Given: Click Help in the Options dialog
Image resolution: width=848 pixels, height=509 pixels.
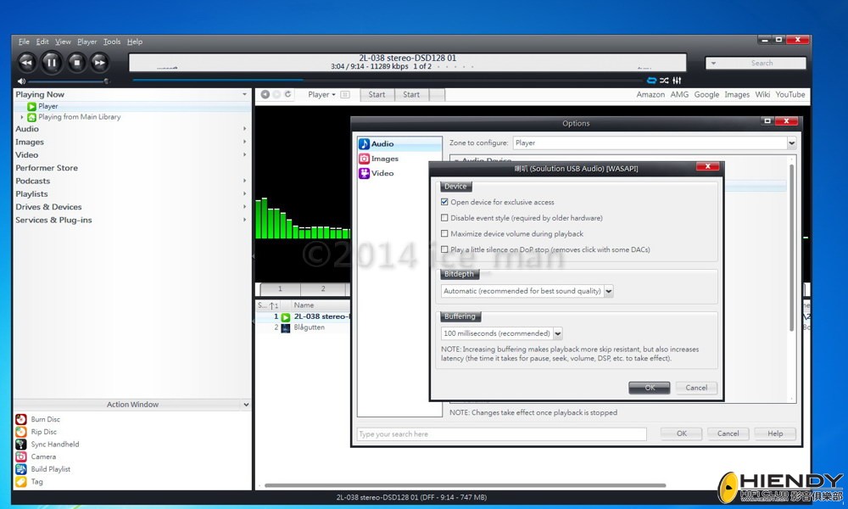Looking at the screenshot, I should pyautogui.click(x=775, y=433).
